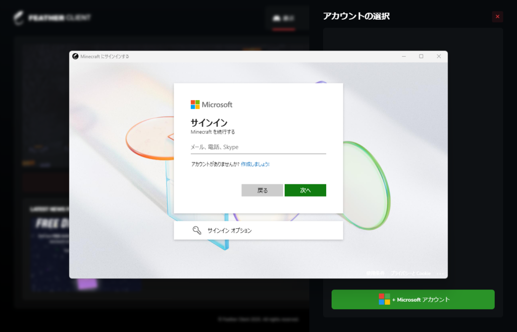Add account via + Microsoft アカウント button
This screenshot has height=332, width=517.
coord(413,299)
